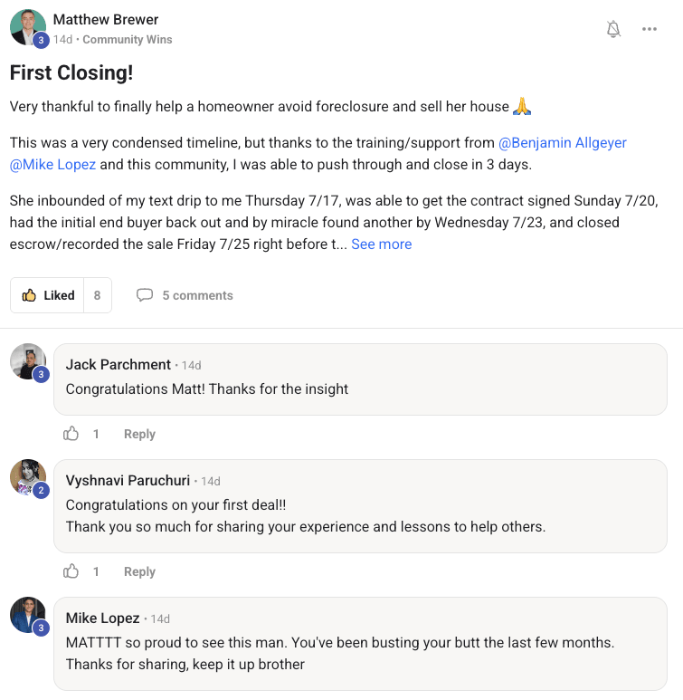683x700 pixels.
Task: Open Vyshnavi Paruchuri's profile avatar
Action: 28,477
